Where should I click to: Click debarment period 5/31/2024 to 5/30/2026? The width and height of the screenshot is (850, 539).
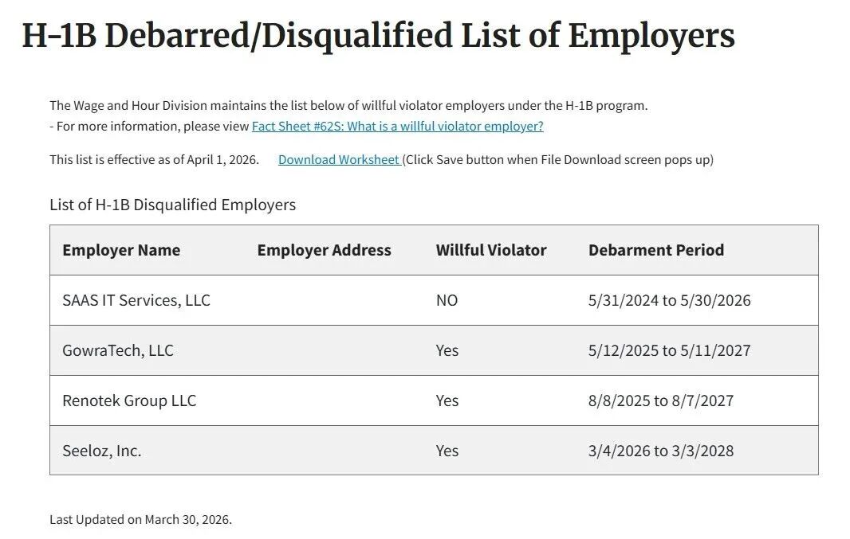(x=670, y=300)
